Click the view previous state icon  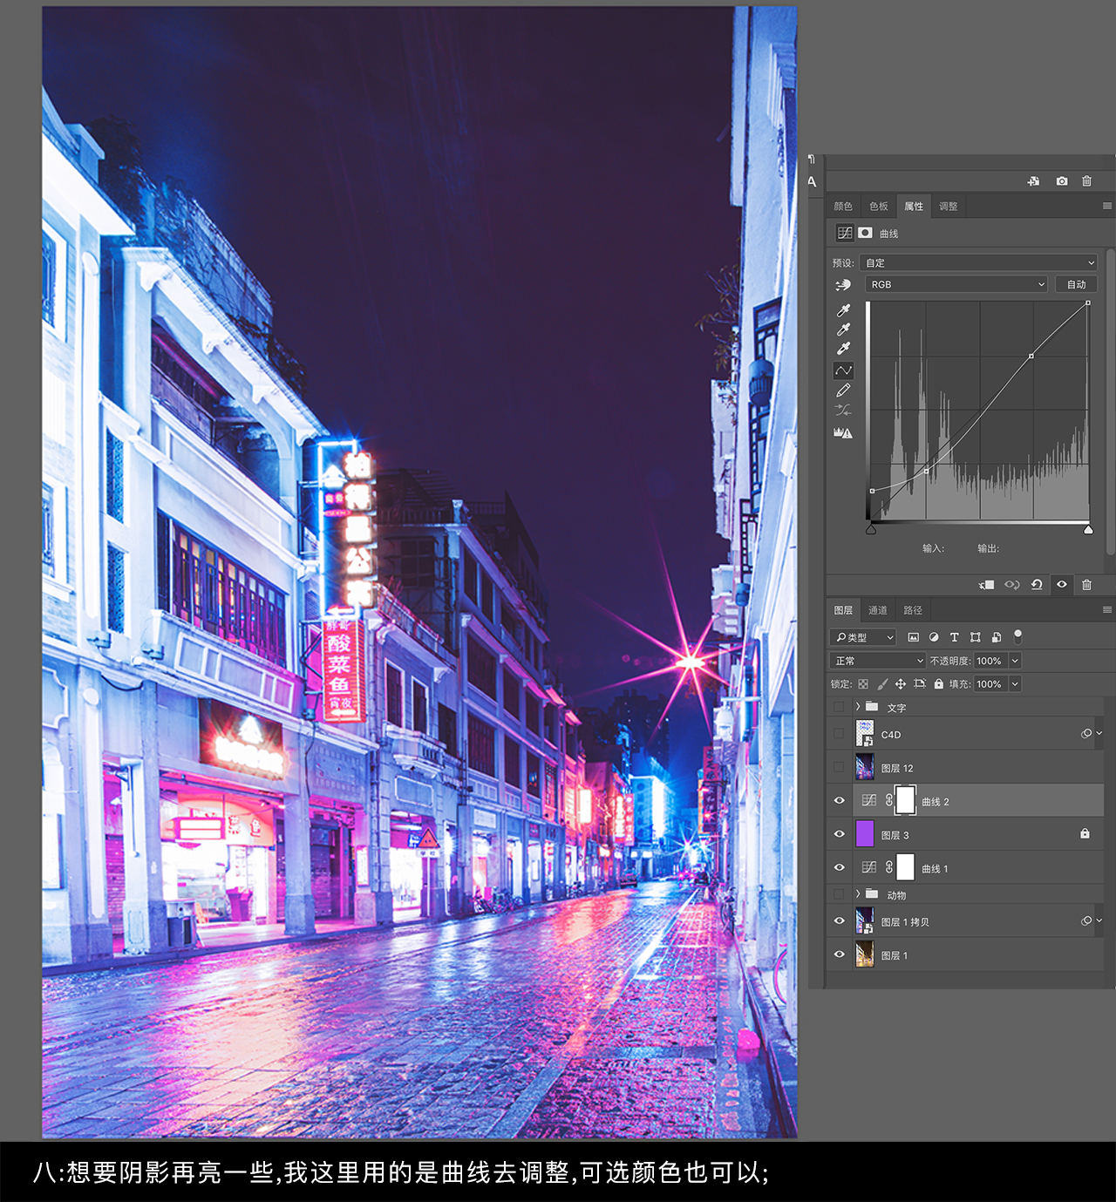pos(1012,585)
